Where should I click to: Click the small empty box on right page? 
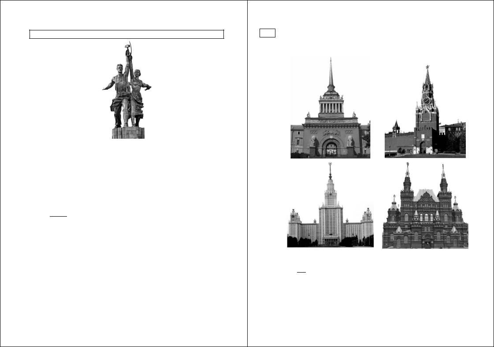pyautogui.click(x=267, y=33)
